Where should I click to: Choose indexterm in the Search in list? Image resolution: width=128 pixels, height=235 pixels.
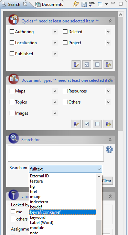pyautogui.click(x=39, y=202)
